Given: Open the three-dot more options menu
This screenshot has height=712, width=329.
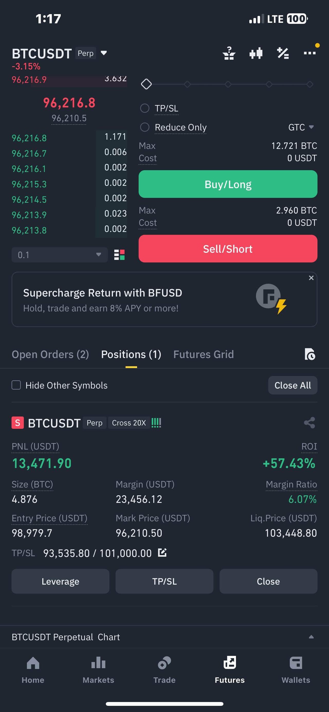Looking at the screenshot, I should [309, 53].
